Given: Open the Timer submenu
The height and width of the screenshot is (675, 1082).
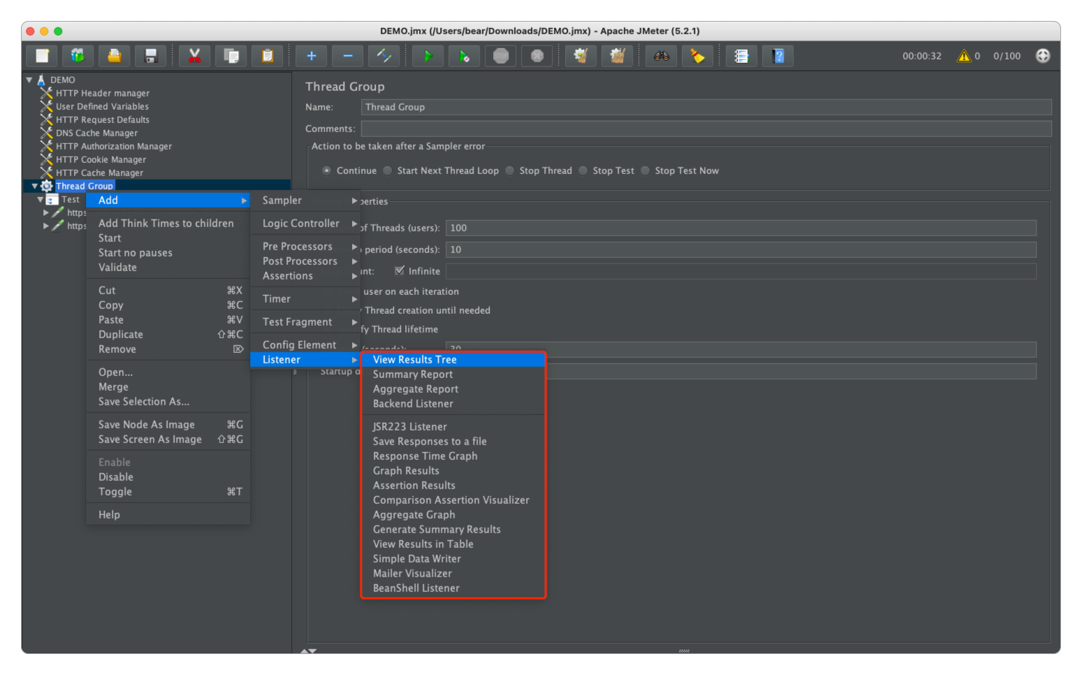Looking at the screenshot, I should 305,299.
